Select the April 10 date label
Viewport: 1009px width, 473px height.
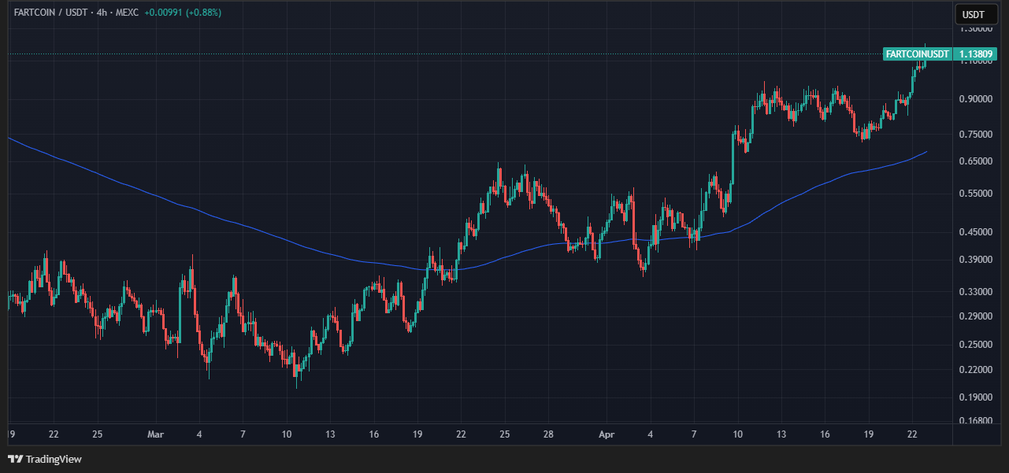[738, 434]
